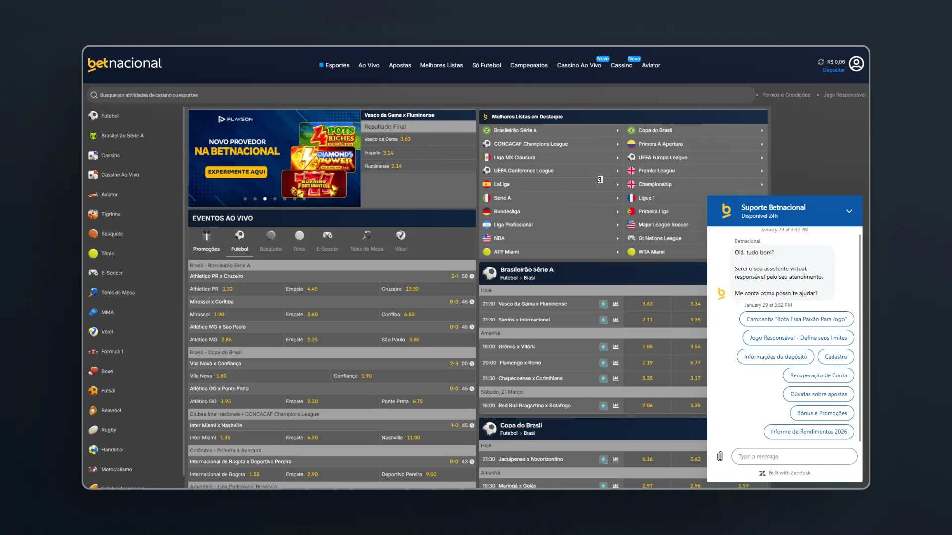Go to third carousel banner dot
This screenshot has width=952, height=535.
(265, 199)
